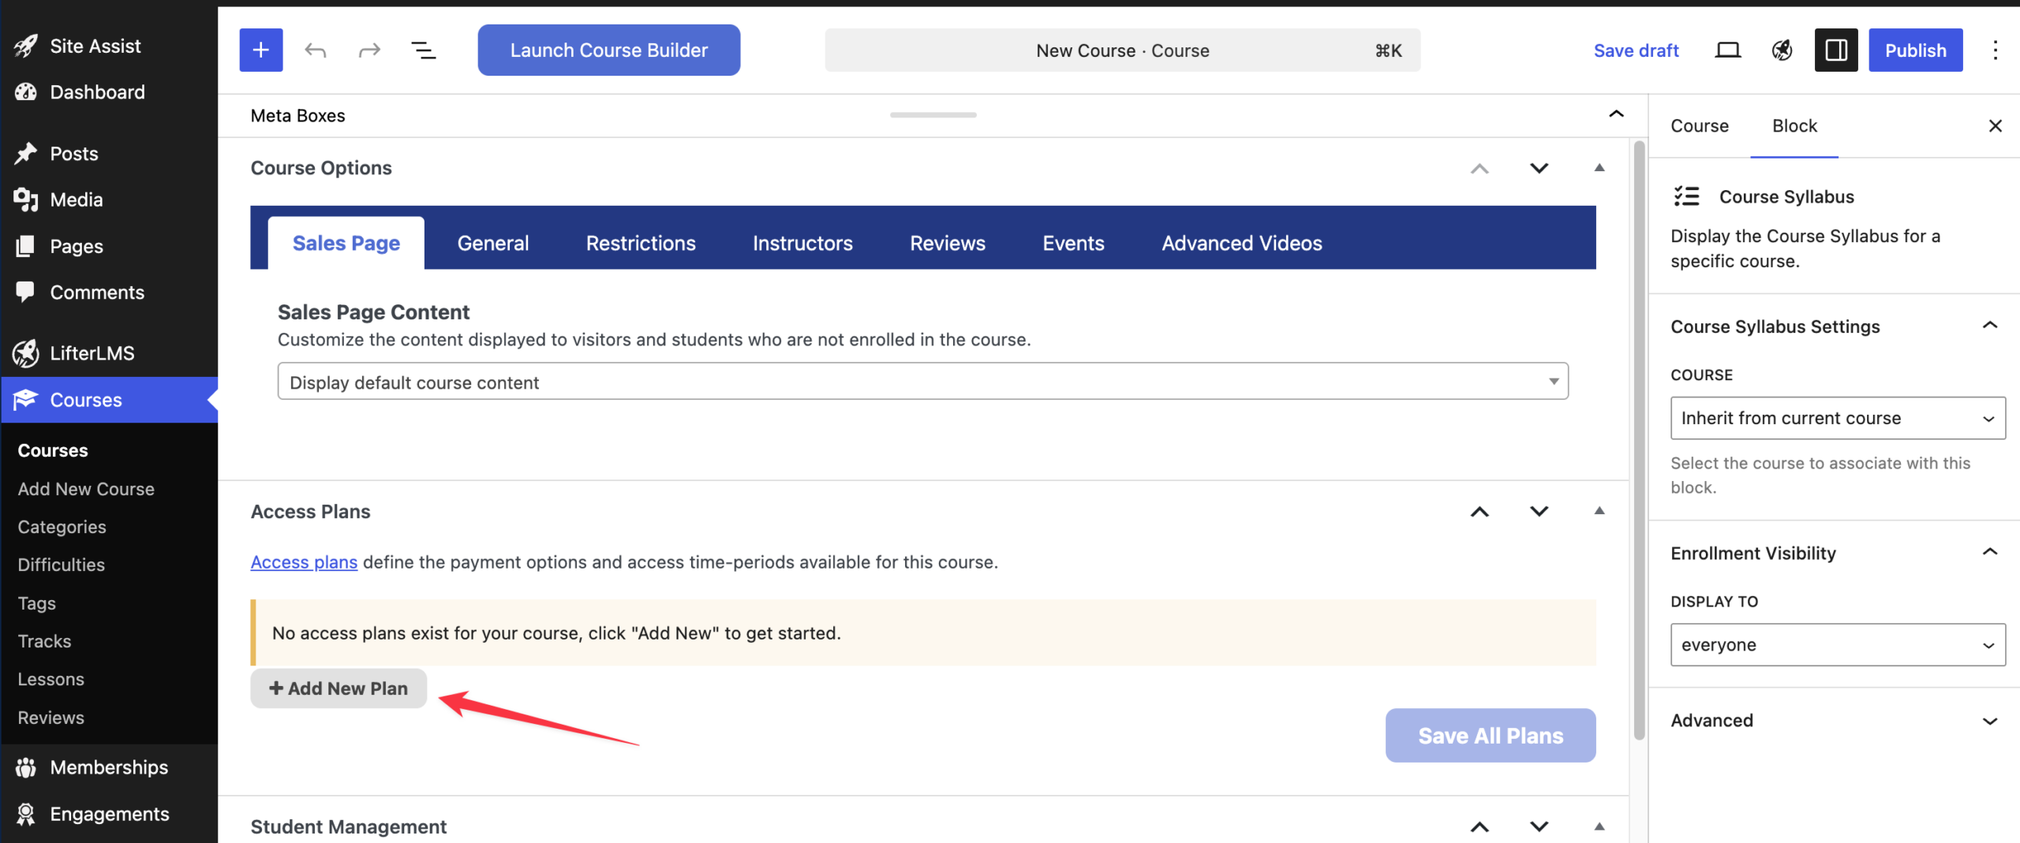
Task: Toggle the Course Options panel triangle
Action: [x=1599, y=168]
